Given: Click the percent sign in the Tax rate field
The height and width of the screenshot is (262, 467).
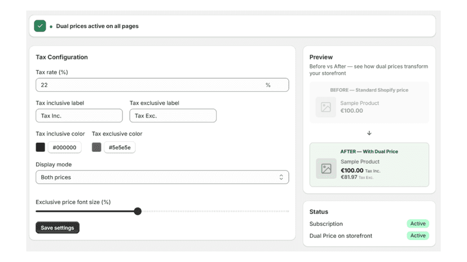Looking at the screenshot, I should click(x=268, y=85).
